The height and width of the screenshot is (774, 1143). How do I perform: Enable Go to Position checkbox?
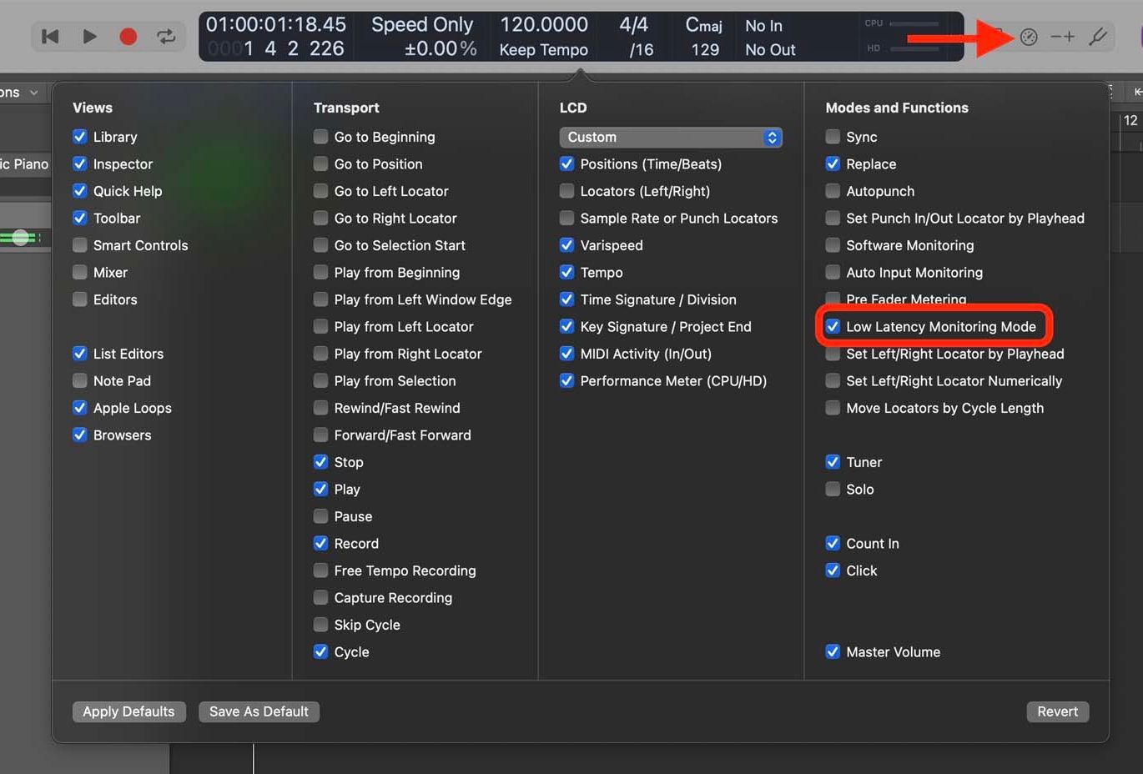pyautogui.click(x=320, y=164)
